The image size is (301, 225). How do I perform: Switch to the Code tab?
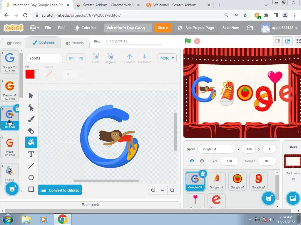tap(14, 43)
